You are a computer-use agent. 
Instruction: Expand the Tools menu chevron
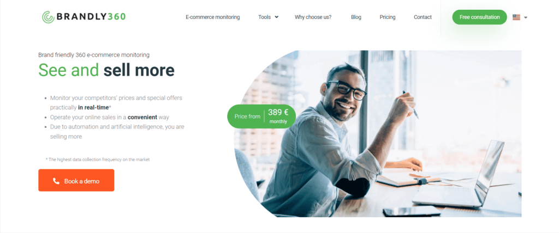coord(277,17)
